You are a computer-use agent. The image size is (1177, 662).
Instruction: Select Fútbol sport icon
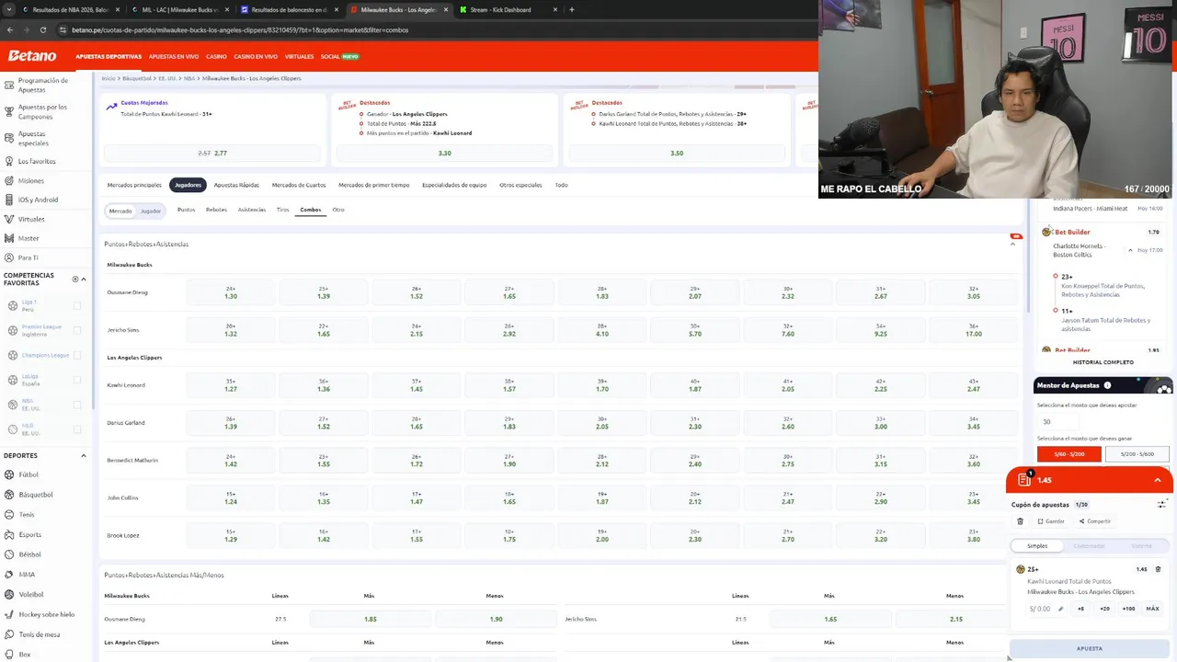click(8, 474)
